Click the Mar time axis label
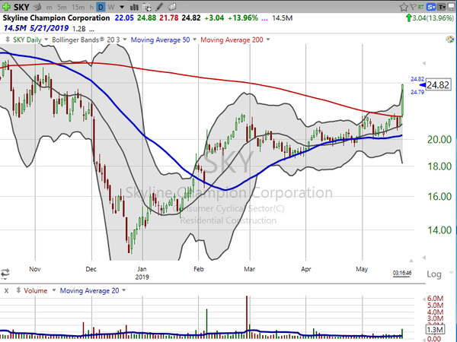457x342 pixels. pos(250,269)
